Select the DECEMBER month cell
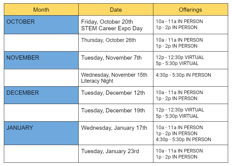232x166 pixels. coord(41,95)
